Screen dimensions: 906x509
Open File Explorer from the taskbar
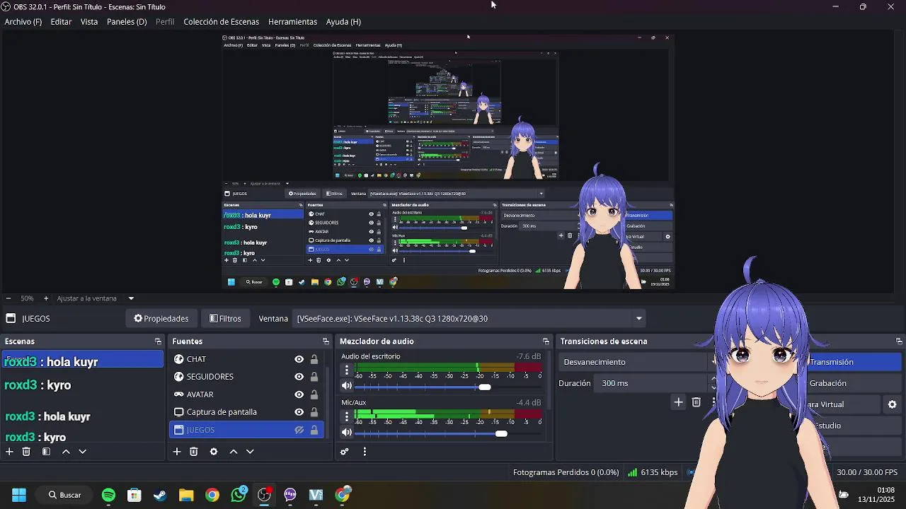point(186,495)
